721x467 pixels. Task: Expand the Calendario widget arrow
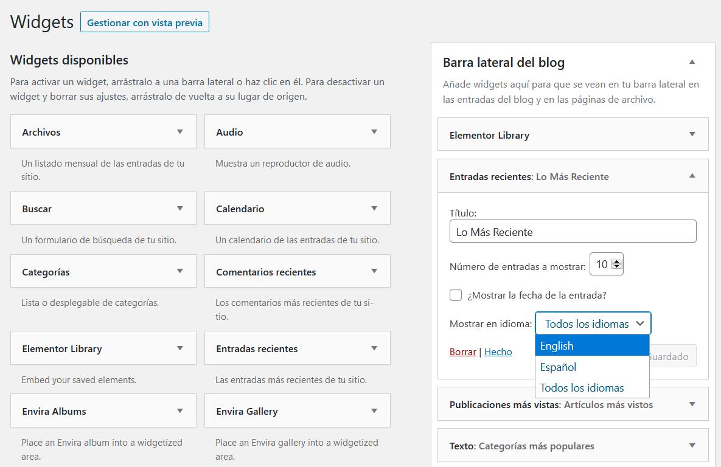click(x=374, y=208)
